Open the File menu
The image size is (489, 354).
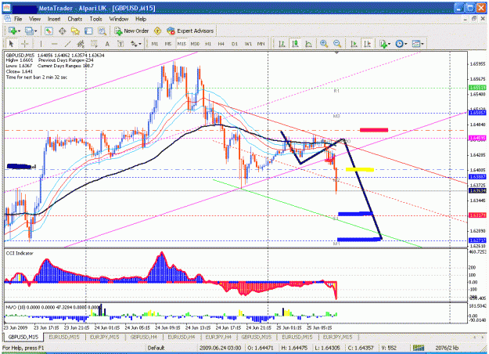[18, 19]
